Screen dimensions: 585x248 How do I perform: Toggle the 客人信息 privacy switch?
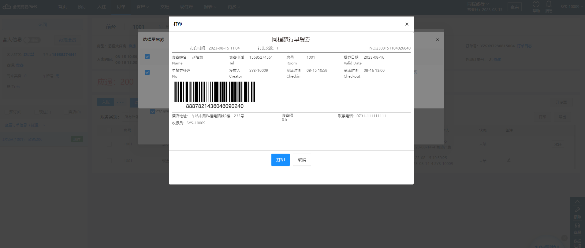click(x=32, y=40)
